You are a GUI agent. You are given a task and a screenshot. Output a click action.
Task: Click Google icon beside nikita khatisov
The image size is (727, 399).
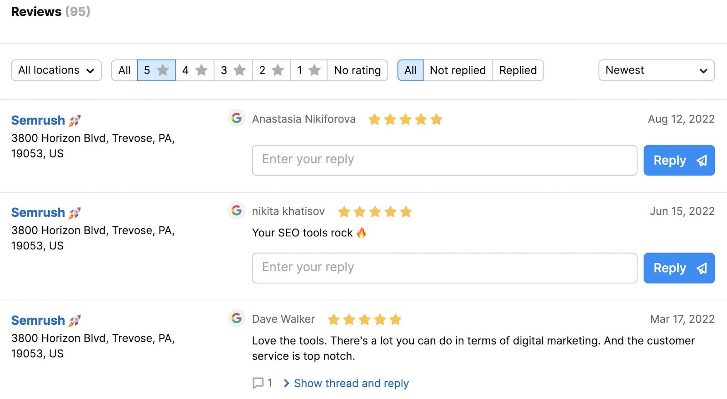point(236,210)
